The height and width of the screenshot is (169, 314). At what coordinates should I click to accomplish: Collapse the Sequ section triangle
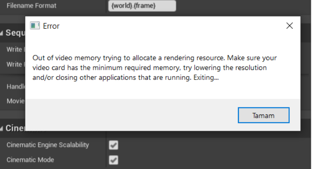coord(1,33)
